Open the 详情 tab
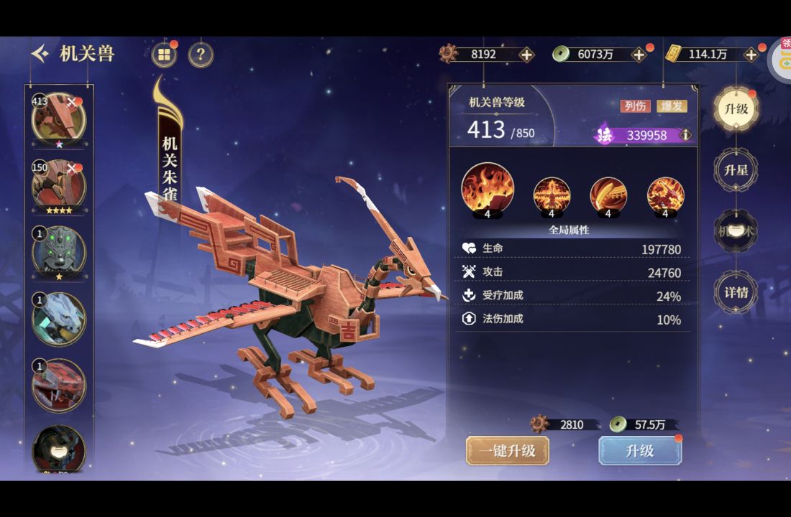Image resolution: width=791 pixels, height=517 pixels. click(x=736, y=292)
